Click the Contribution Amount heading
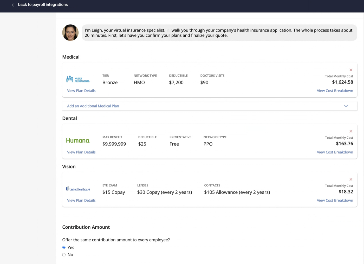The width and height of the screenshot is (364, 264). pos(86,227)
